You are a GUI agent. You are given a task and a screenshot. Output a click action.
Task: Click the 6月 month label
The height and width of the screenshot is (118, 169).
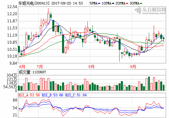pos(22,67)
